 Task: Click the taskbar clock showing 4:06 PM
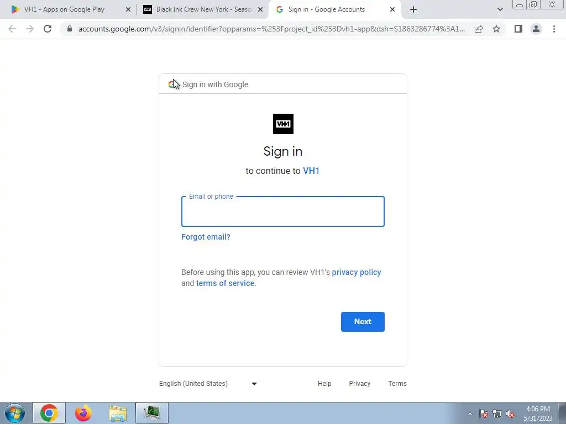coord(538,414)
